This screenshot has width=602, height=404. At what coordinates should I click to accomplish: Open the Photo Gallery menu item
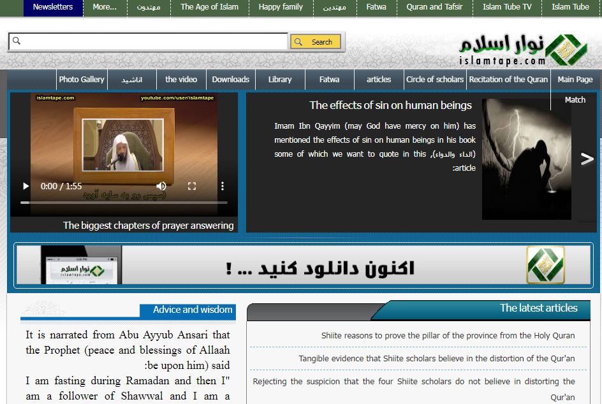(82, 80)
